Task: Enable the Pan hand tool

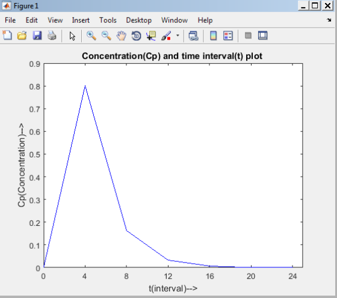Action: tap(122, 35)
